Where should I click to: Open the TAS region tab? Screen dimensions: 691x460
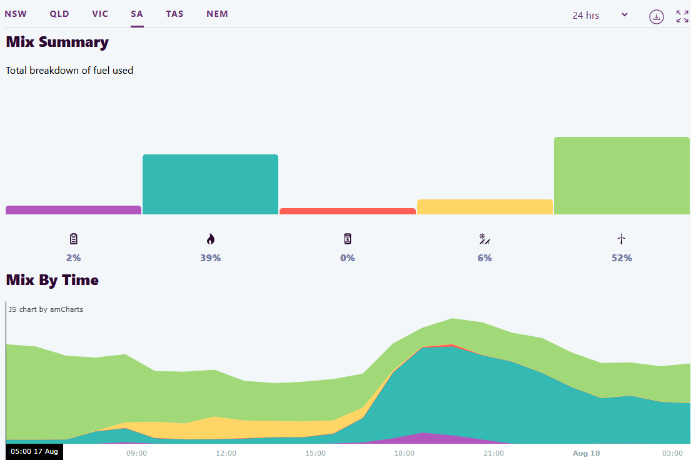[174, 14]
